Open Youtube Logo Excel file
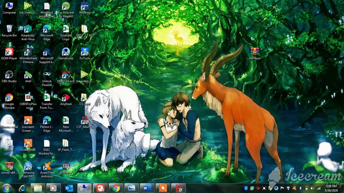This screenshot has height=193, width=344. pos(66,33)
